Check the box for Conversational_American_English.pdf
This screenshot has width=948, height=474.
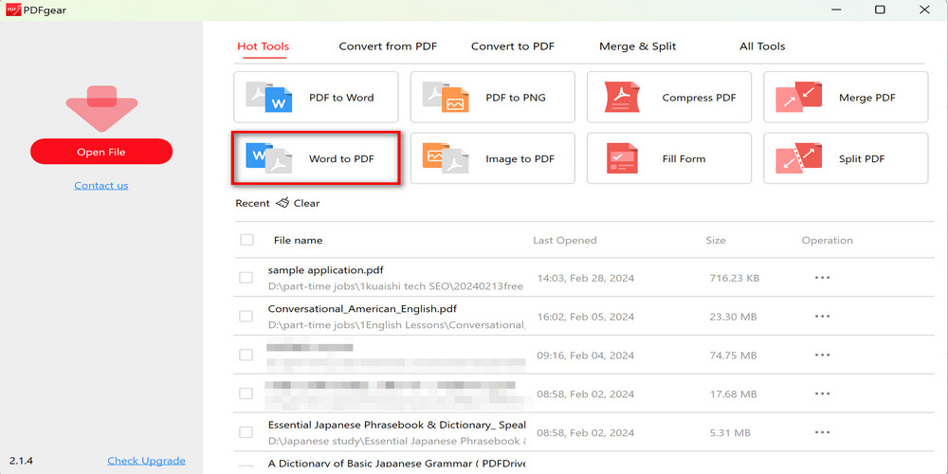(246, 317)
